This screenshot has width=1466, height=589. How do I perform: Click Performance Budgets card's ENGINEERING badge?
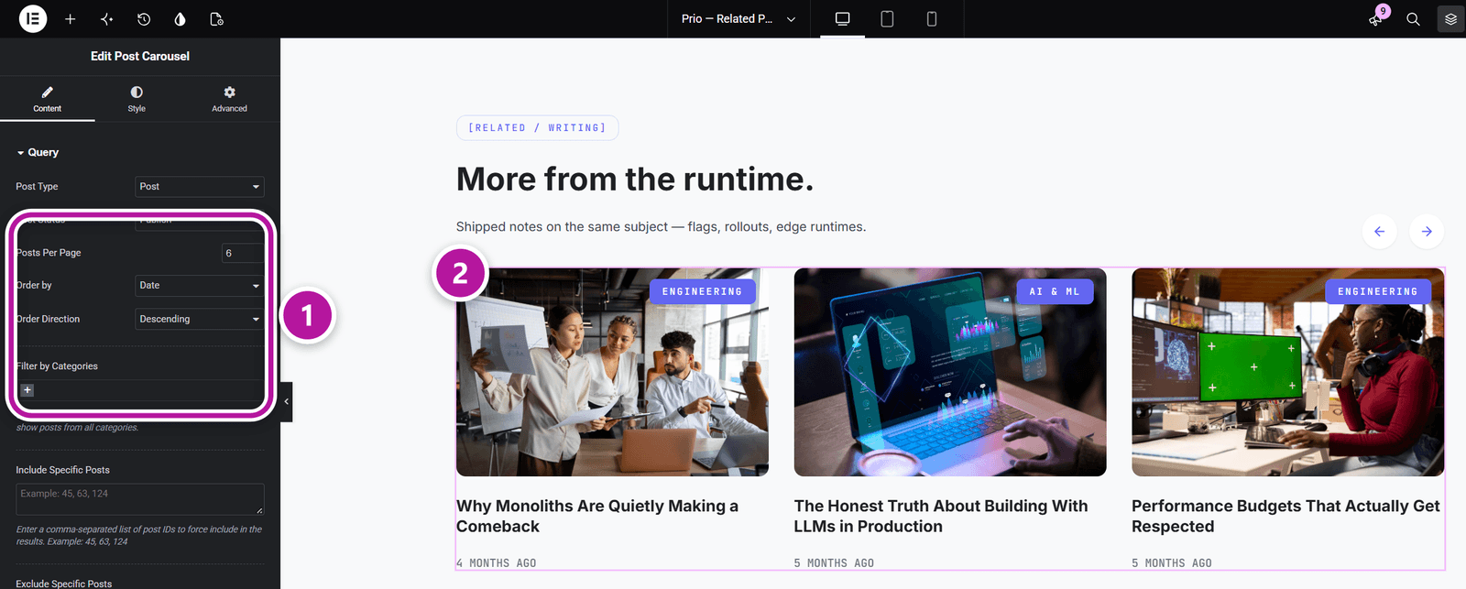[1378, 291]
